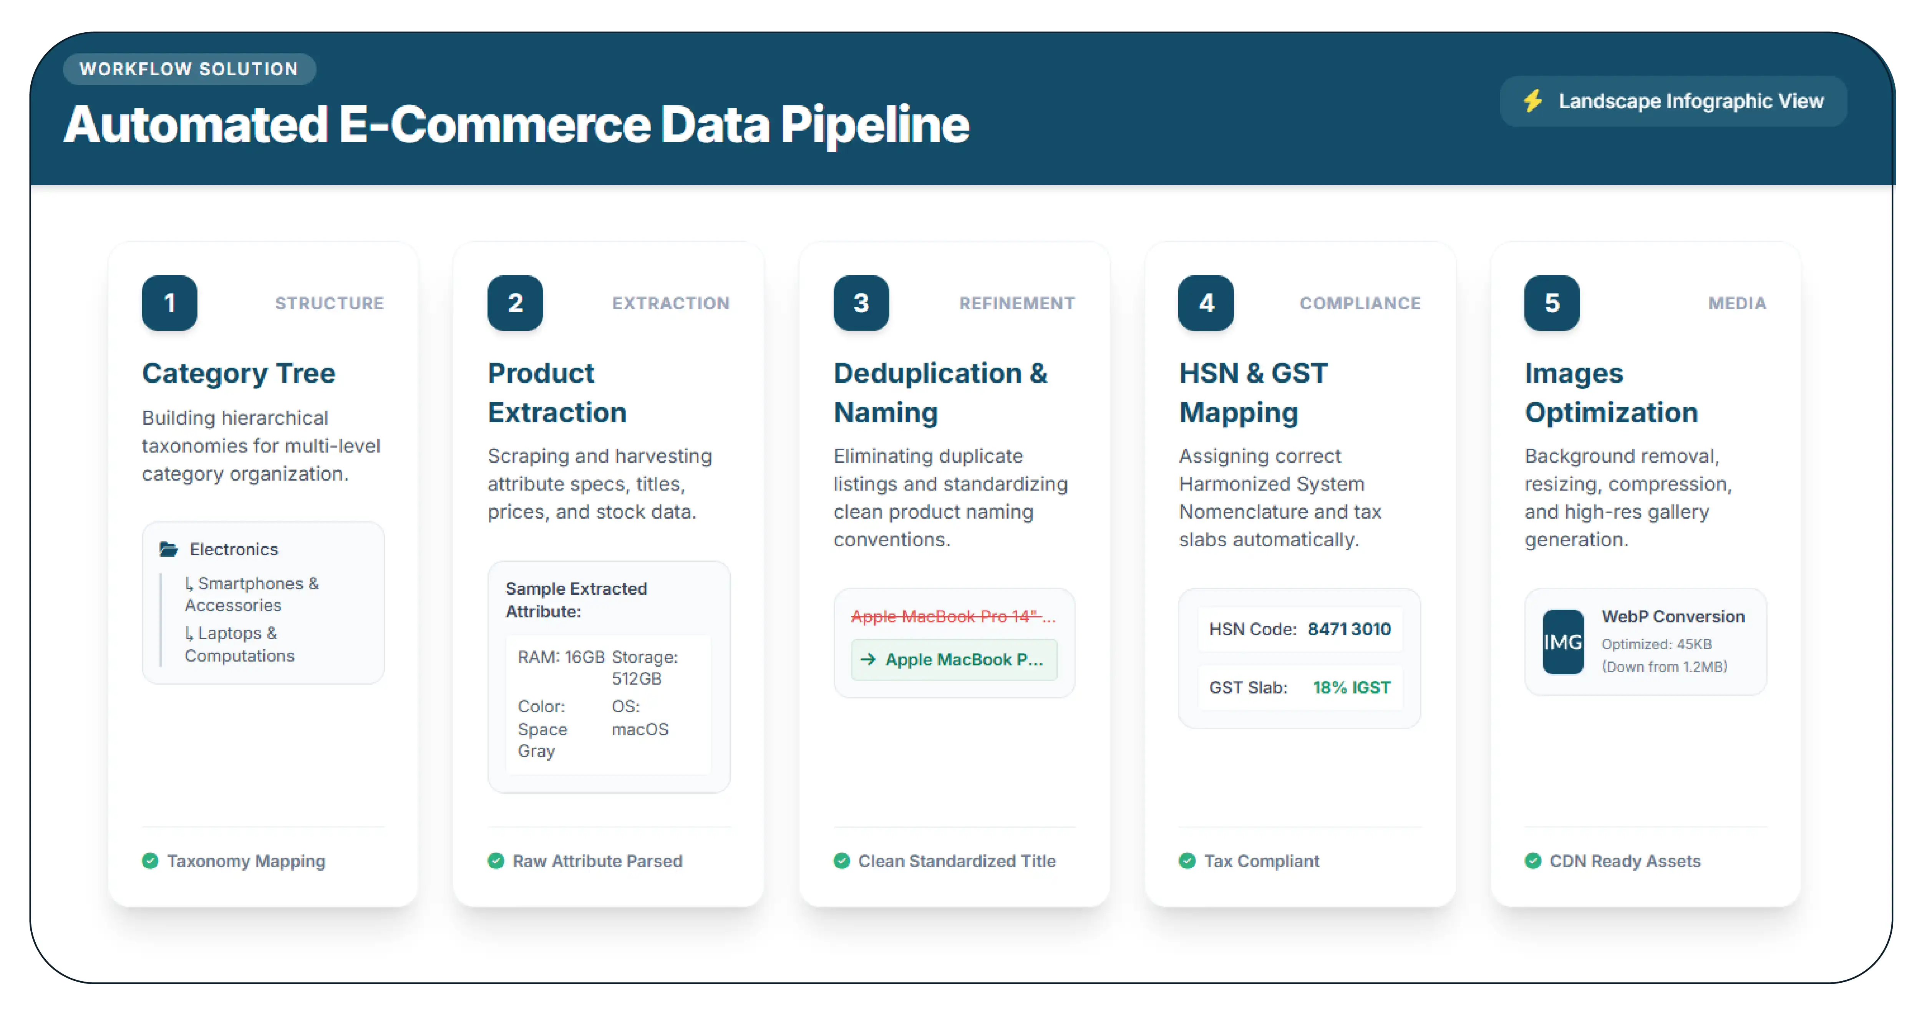Viewport: 1927px width, 1015px height.
Task: Click the green check beside Taxonomy Mapping
Action: tap(150, 861)
